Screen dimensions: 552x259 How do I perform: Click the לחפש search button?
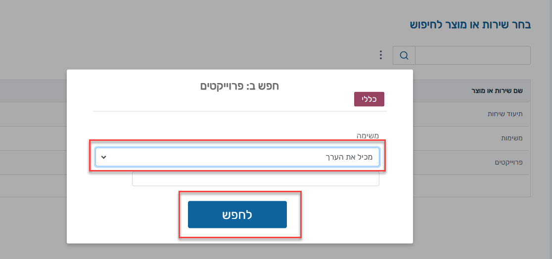(237, 215)
